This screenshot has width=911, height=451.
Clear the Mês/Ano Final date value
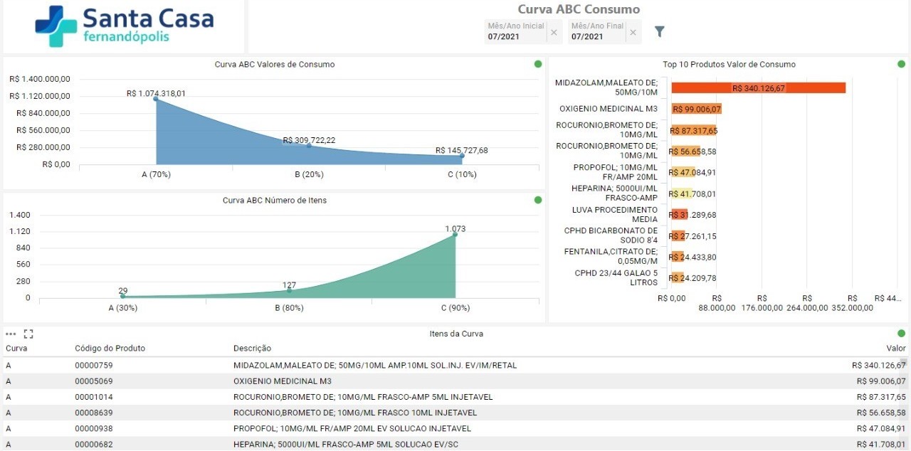(633, 32)
